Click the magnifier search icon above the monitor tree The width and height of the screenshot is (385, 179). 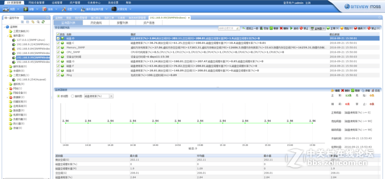click(38, 22)
